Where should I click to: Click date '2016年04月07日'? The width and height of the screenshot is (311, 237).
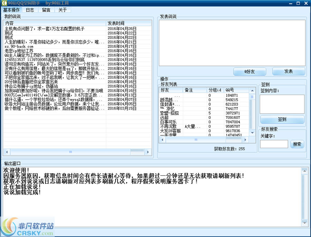122,100
